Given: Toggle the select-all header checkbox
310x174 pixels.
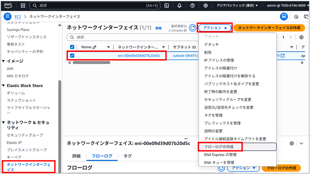Looking at the screenshot, I should (x=72, y=47).
